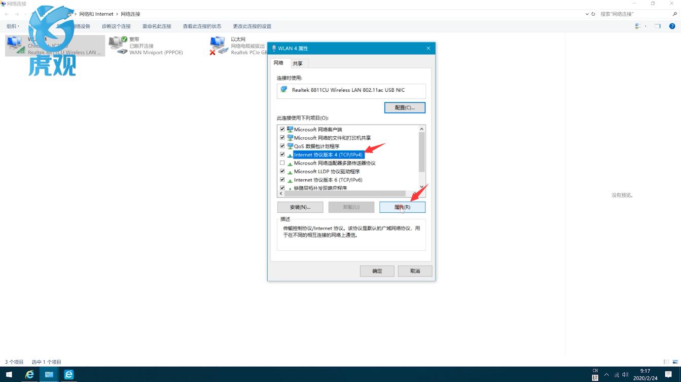Go back using the navigation arrow
Viewport: 681px width, 382px height.
[7, 14]
